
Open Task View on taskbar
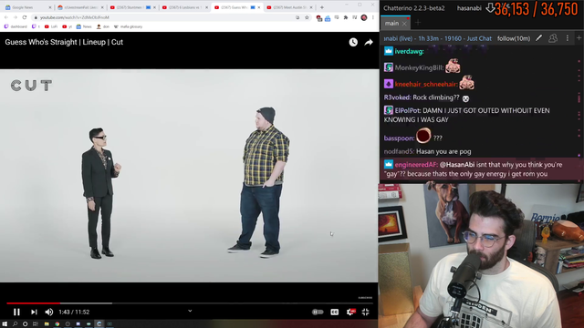pos(36,324)
